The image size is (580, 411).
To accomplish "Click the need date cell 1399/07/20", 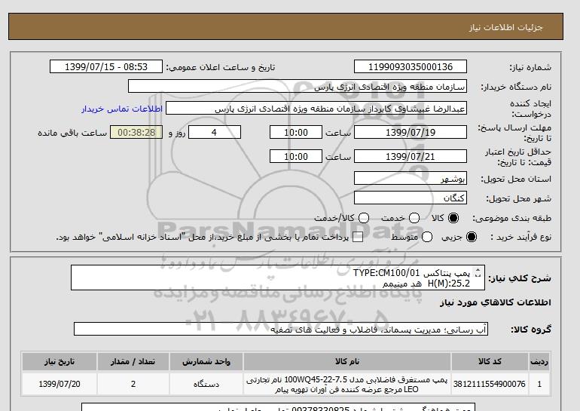I will click(60, 384).
